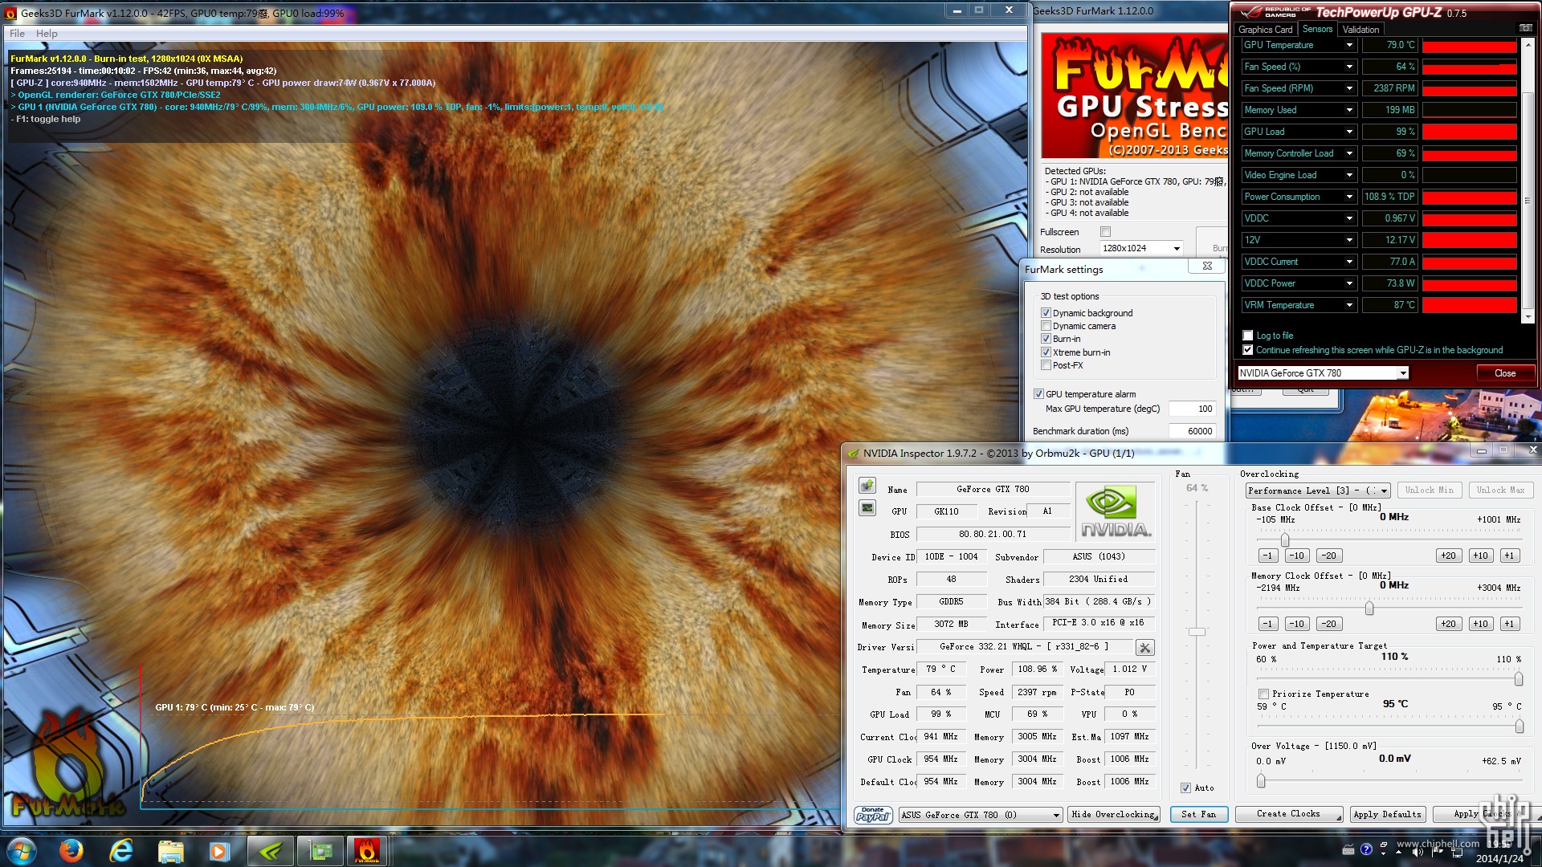
Task: Open VRM Temperature sensor dropdown
Action: click(1349, 305)
